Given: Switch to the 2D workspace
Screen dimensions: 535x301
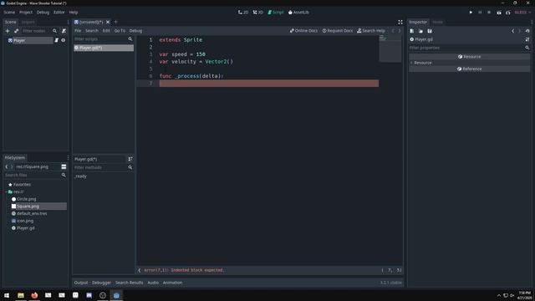Looking at the screenshot, I should pyautogui.click(x=243, y=13).
